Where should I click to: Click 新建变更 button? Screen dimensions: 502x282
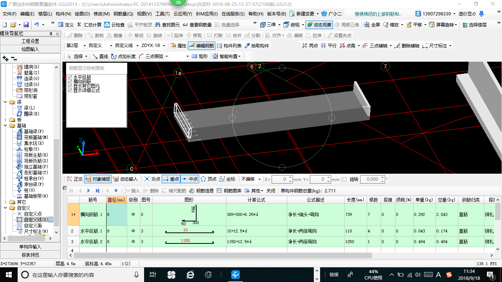301,14
